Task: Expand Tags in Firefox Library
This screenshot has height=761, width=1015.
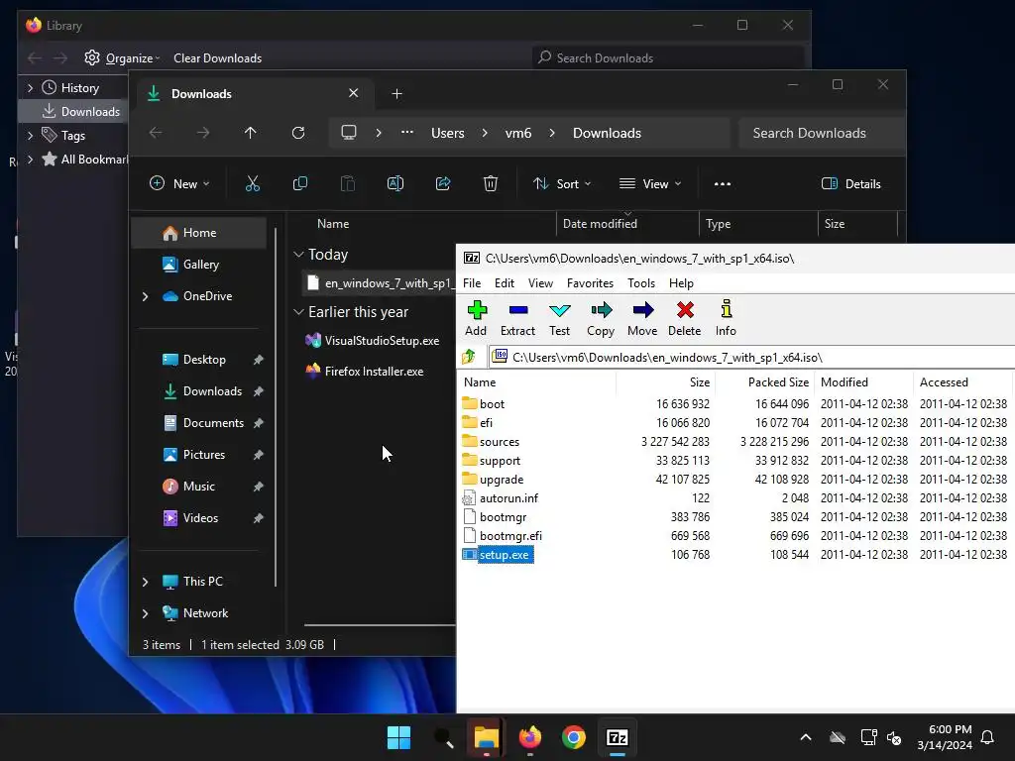Action: coord(30,135)
